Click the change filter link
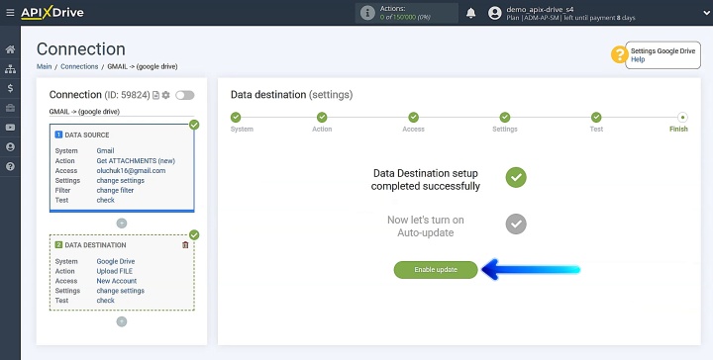 tap(115, 190)
